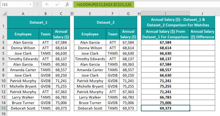Image resolution: width=220 pixels, height=116 pixels.
Task: Click Team header in column B
Action: coord(46,34)
